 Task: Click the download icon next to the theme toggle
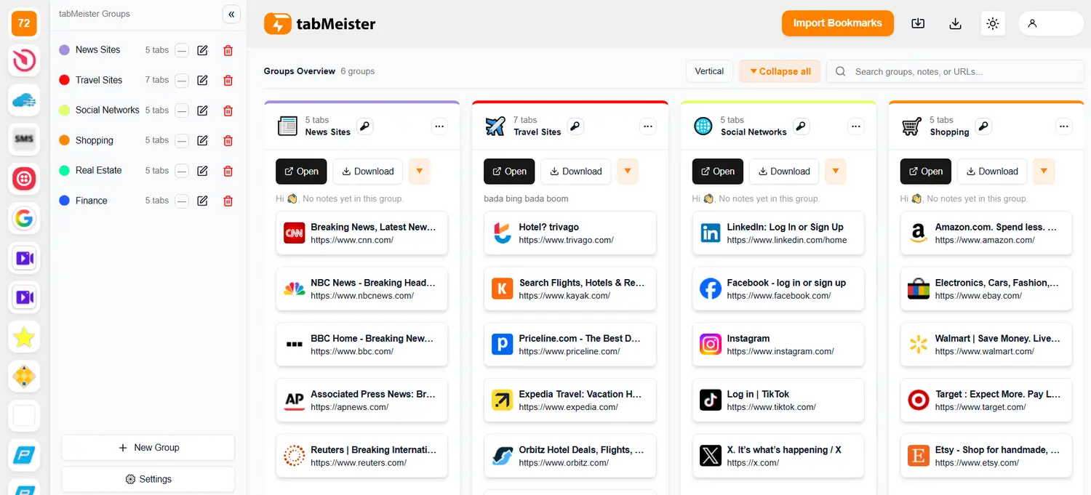pos(955,23)
